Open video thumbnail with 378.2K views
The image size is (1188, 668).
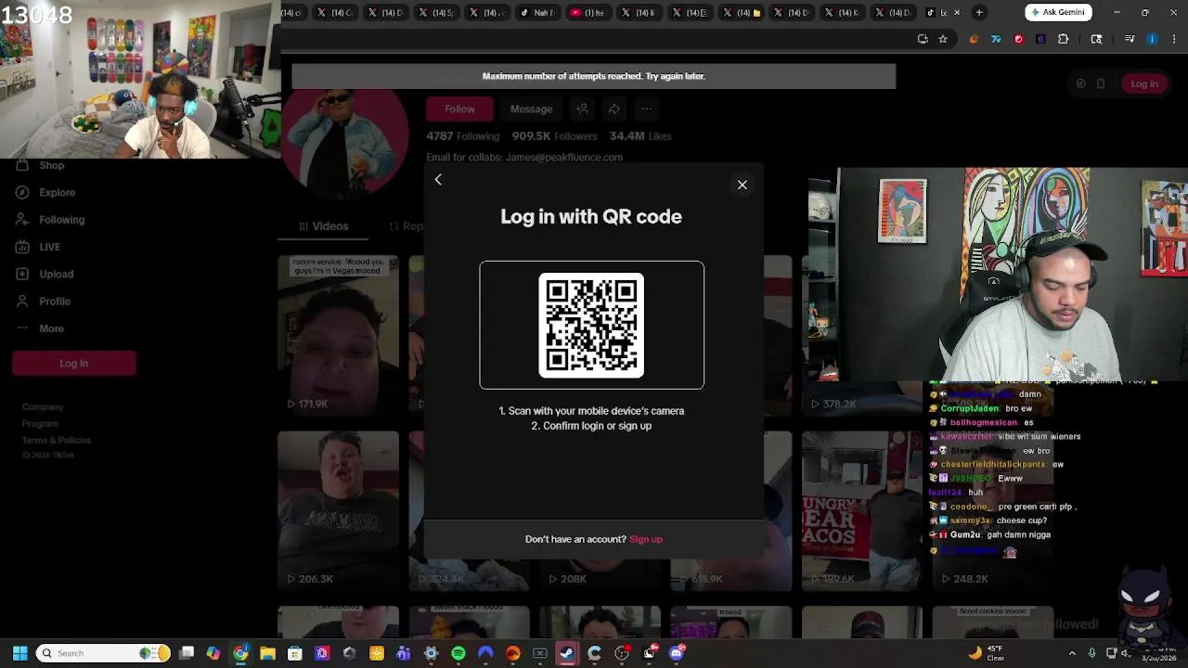tap(861, 334)
